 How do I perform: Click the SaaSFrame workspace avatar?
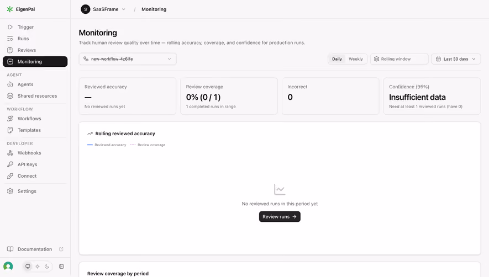(x=86, y=9)
